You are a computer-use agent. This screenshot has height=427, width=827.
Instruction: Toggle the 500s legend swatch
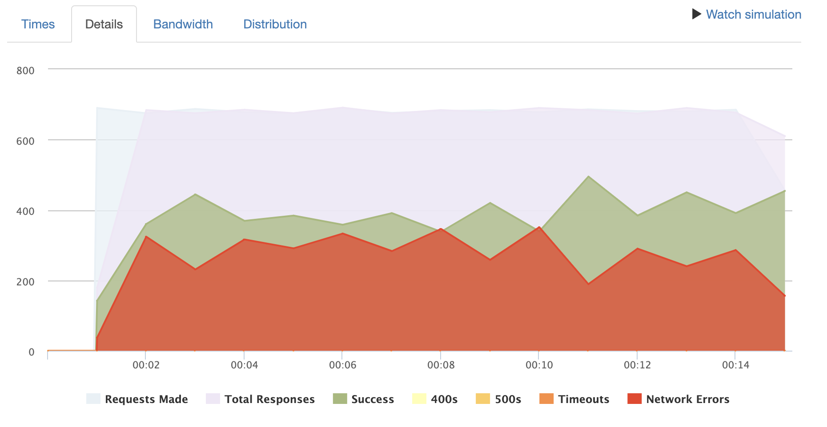[483, 399]
